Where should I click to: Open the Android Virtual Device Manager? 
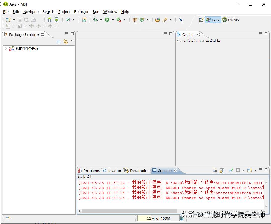click(x=56, y=20)
